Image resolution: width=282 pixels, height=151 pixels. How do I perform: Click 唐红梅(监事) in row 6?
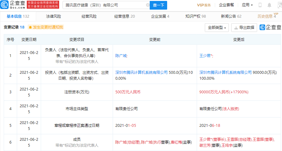point(181,142)
